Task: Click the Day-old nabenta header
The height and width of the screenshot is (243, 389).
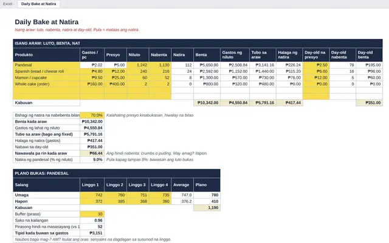Action: click(x=343, y=55)
